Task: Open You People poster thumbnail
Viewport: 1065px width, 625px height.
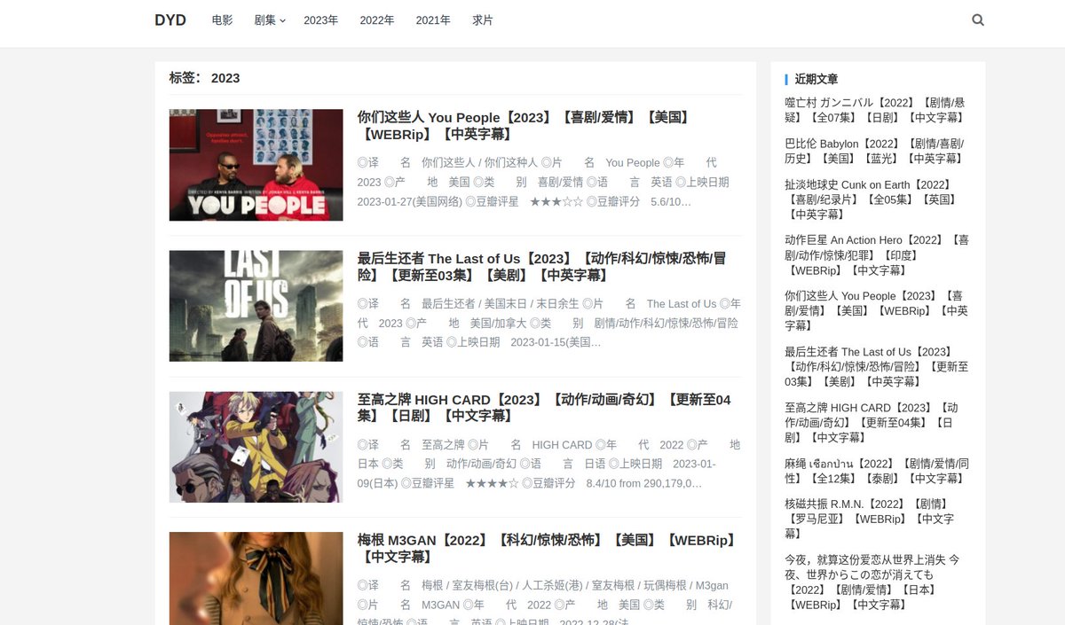Action: click(x=256, y=165)
